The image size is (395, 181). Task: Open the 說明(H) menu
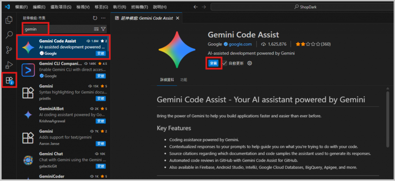pos(160,7)
